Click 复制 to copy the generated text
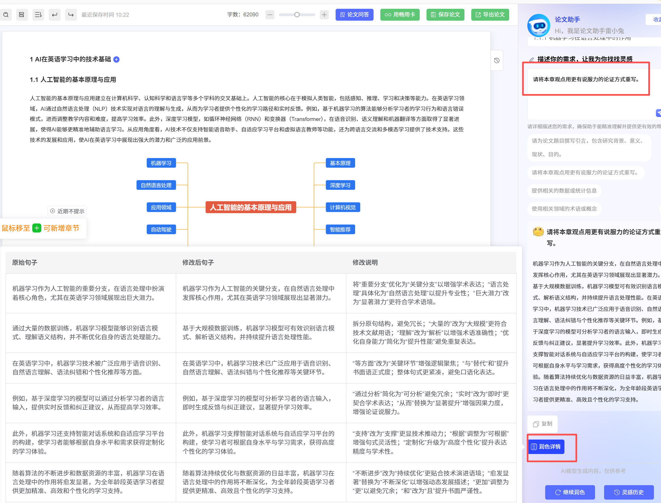The image size is (661, 503). [542, 424]
